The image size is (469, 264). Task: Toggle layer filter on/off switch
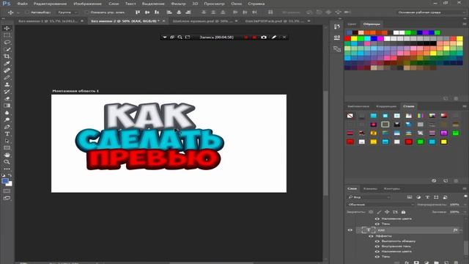(x=465, y=197)
